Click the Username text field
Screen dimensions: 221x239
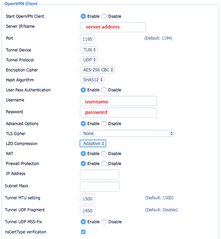[x=118, y=101]
